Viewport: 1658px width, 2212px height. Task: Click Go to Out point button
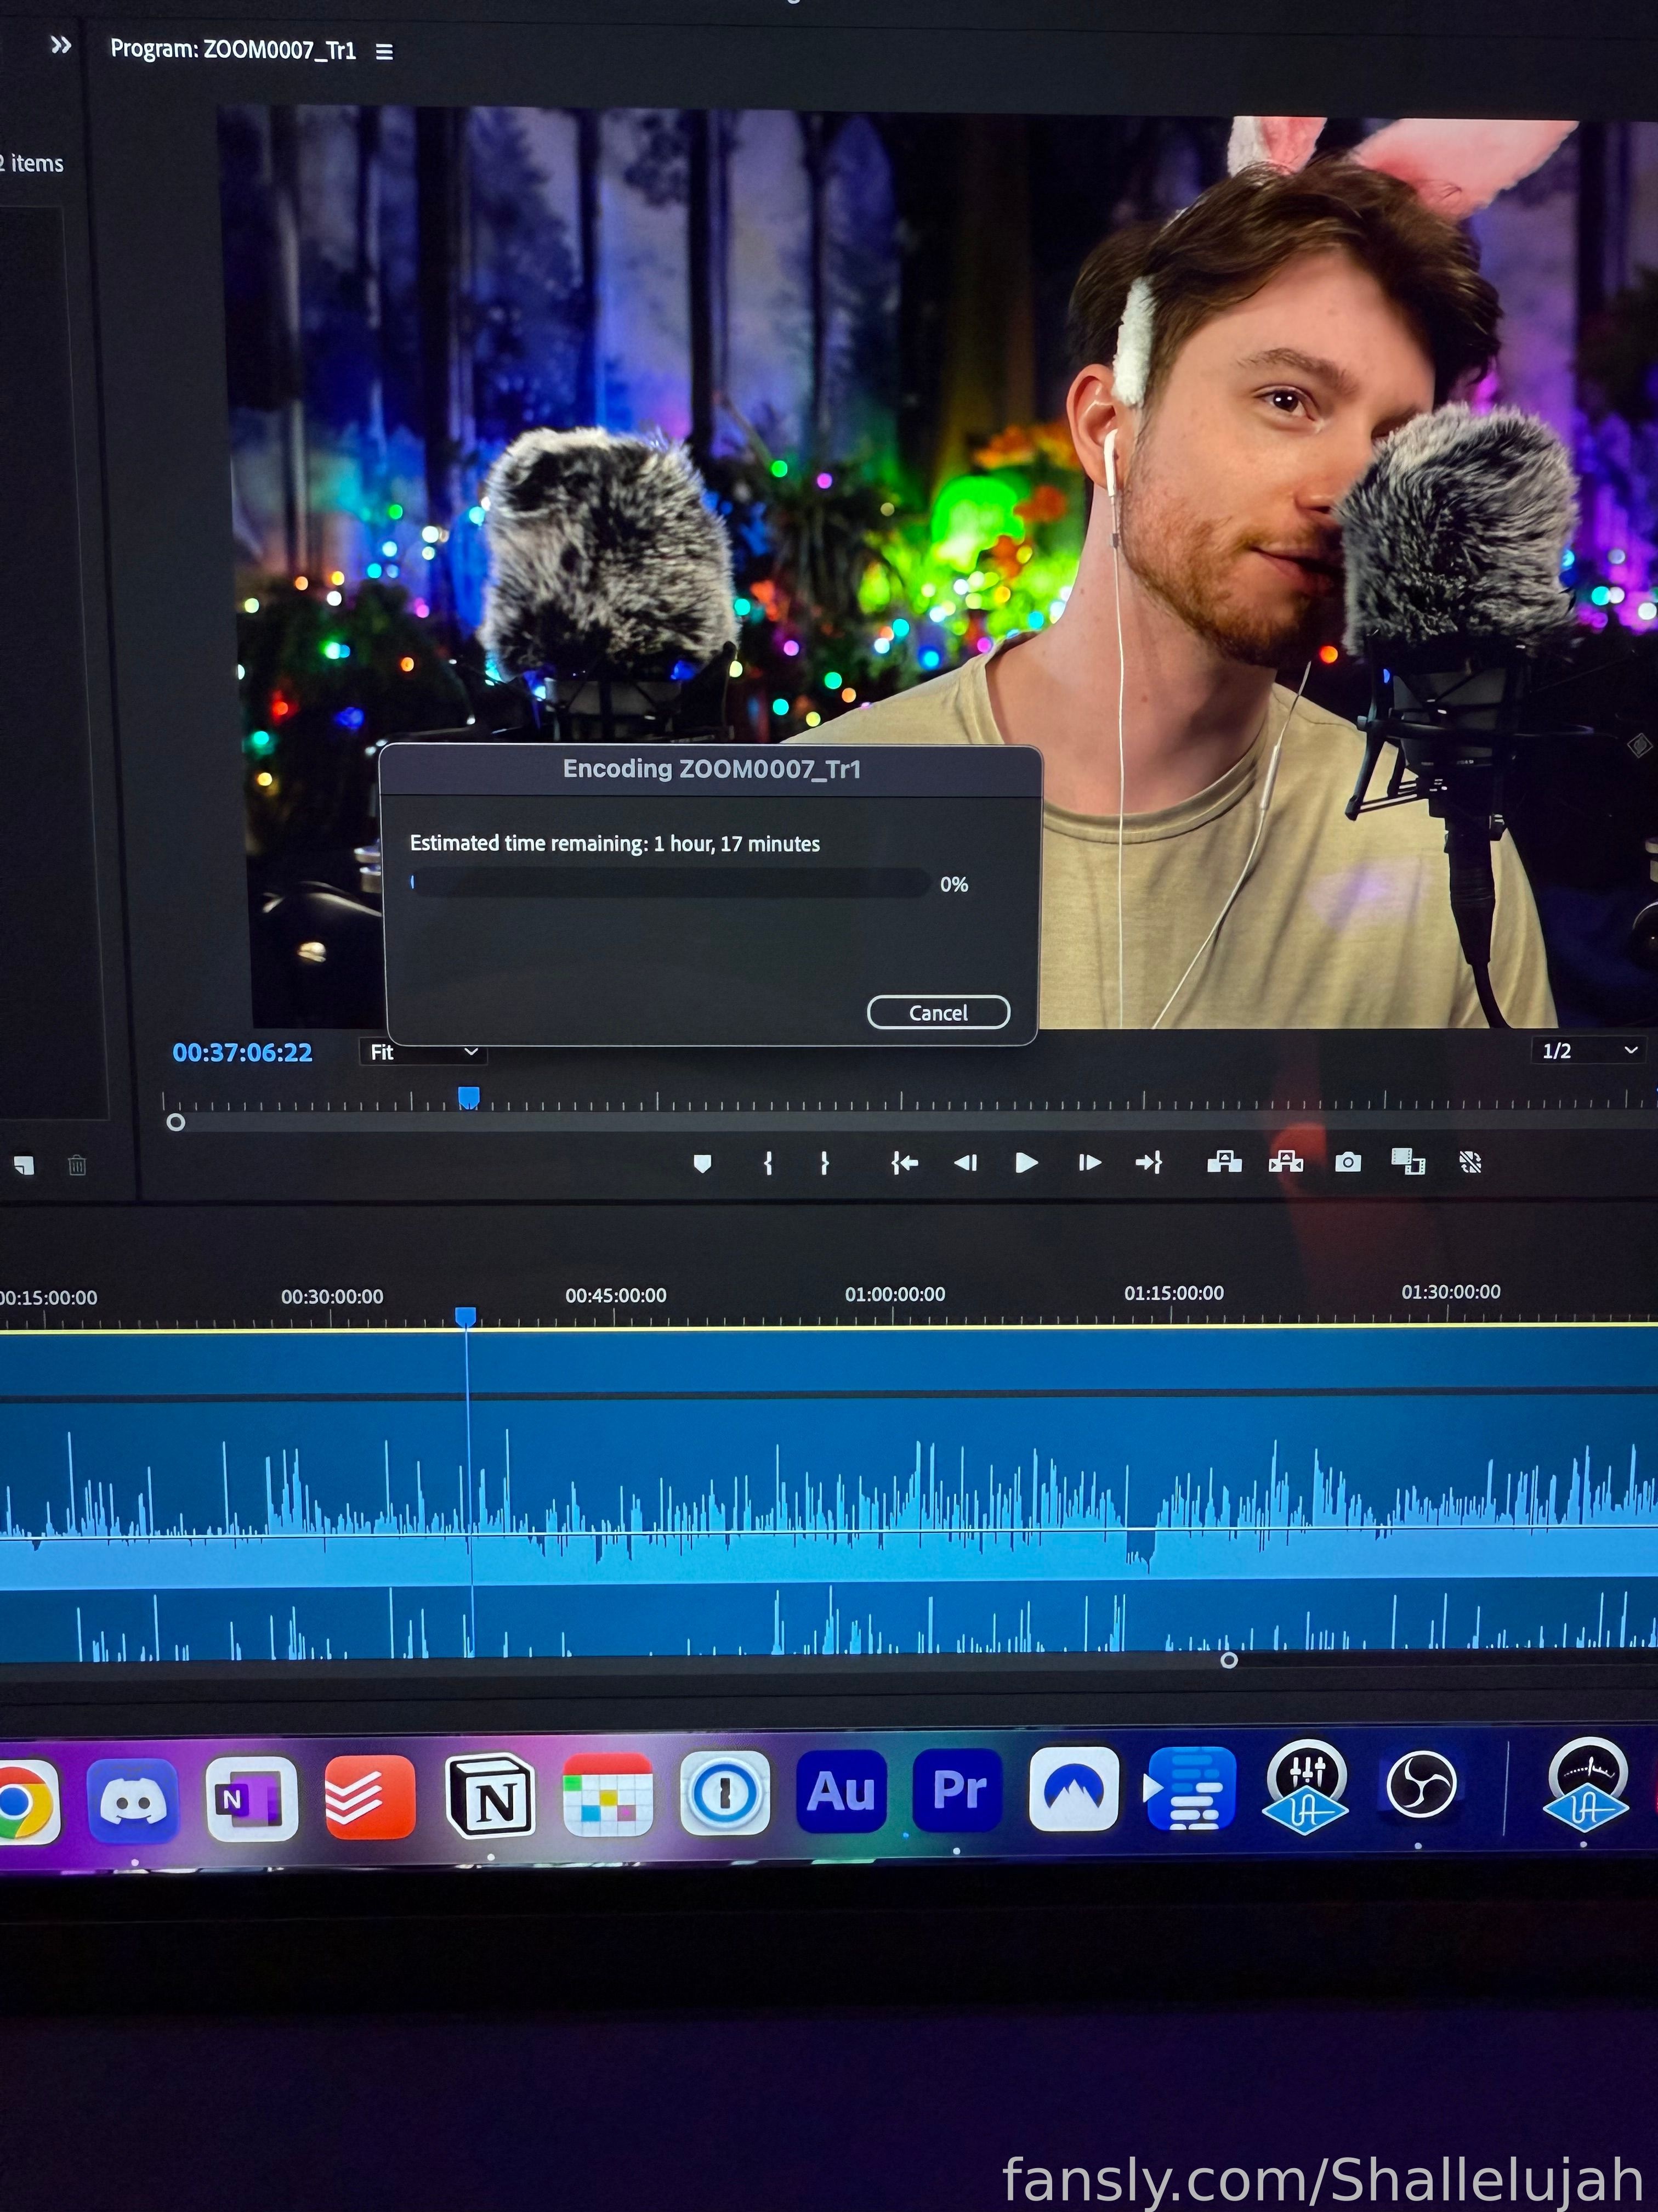1149,1162
